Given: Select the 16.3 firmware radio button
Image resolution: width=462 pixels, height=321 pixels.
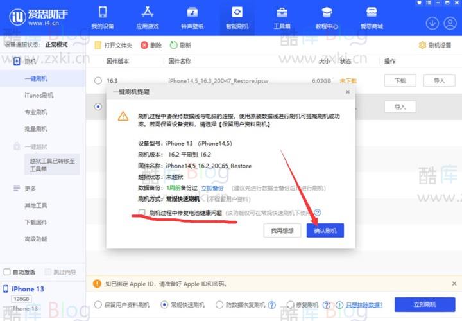Looking at the screenshot, I should (x=98, y=80).
